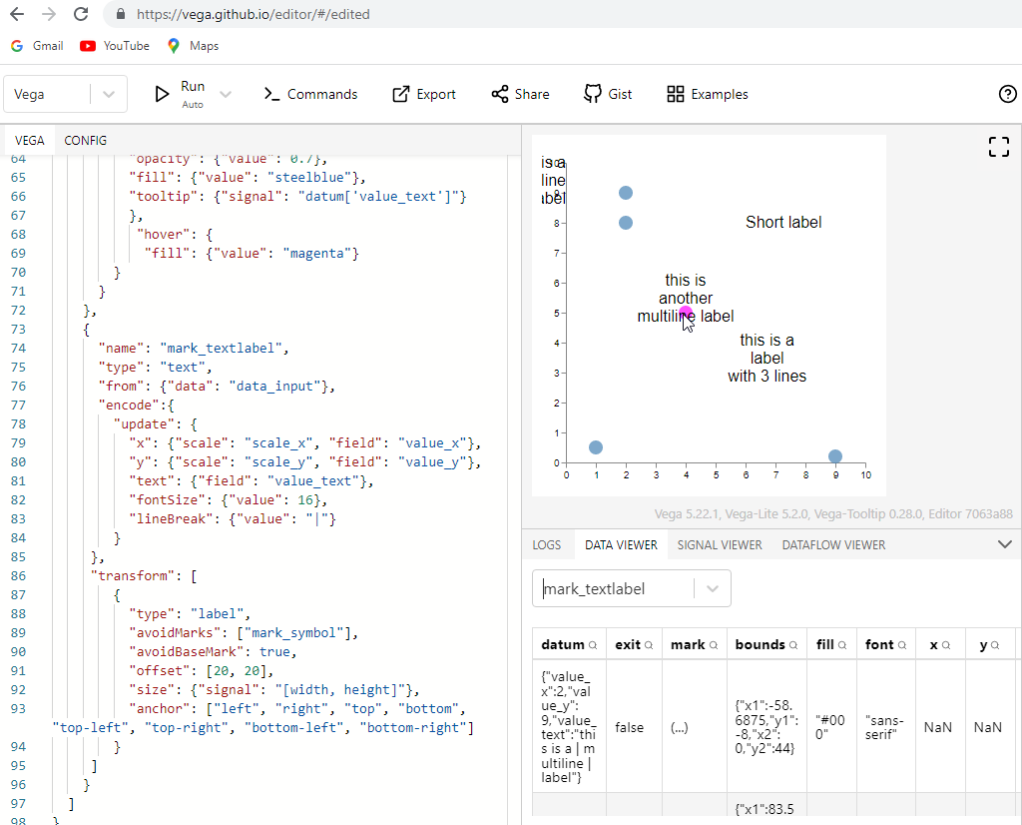Enter fullscreen for the chart preview

point(998,146)
